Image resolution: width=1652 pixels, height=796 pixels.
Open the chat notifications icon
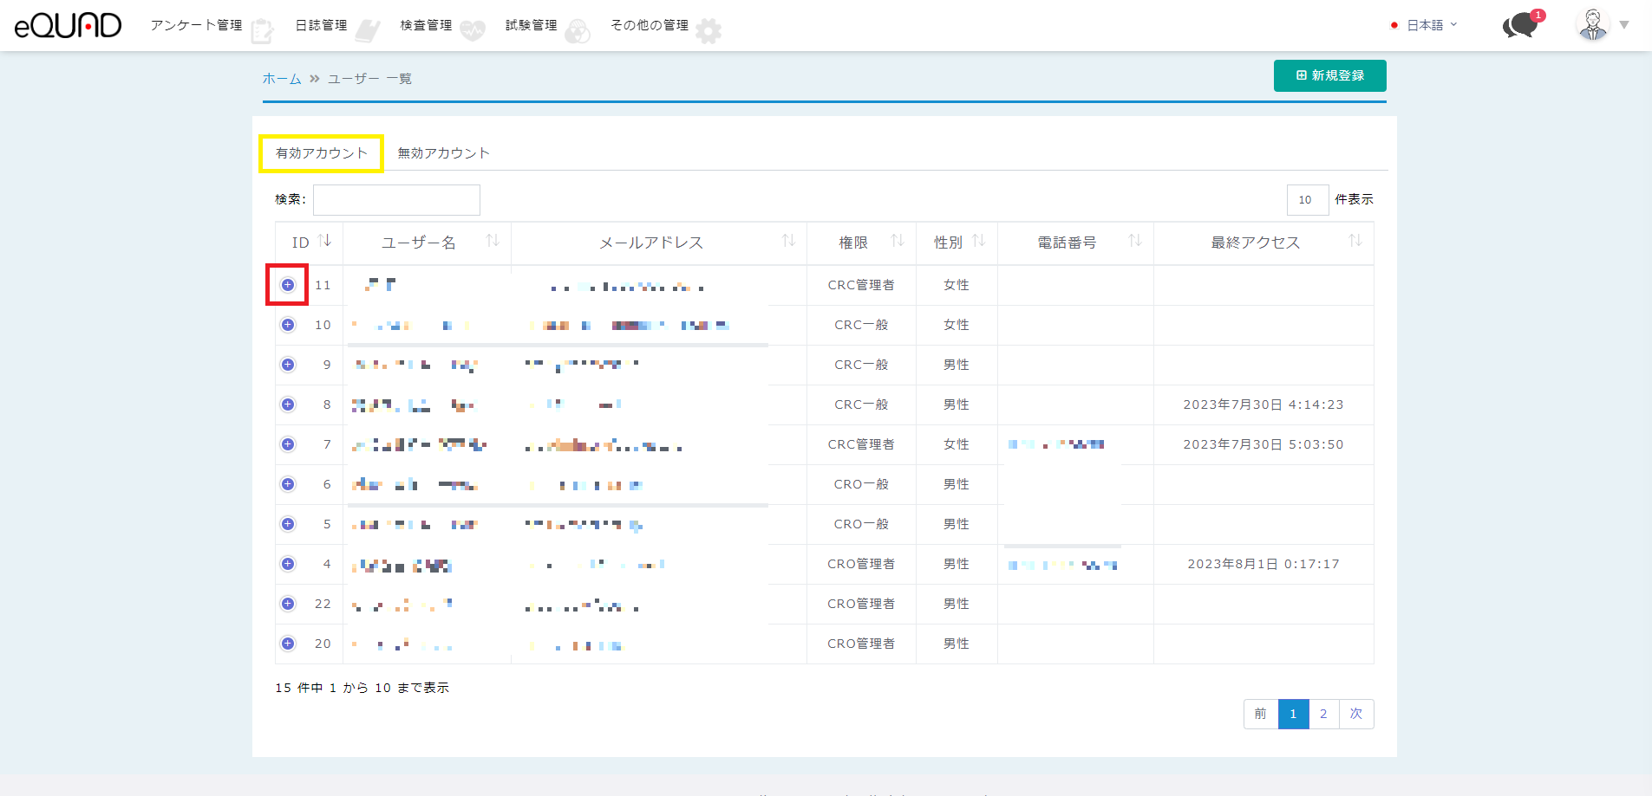[1519, 26]
